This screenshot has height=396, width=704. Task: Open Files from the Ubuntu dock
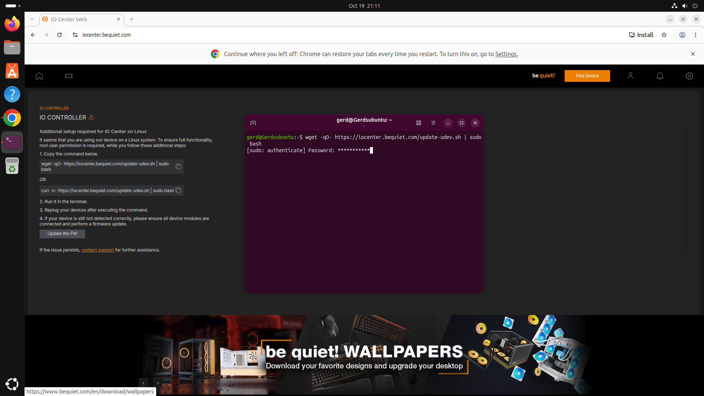[x=12, y=47]
